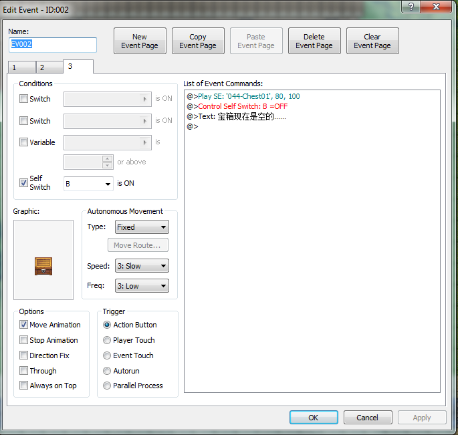Open the Variable condition selector
The height and width of the screenshot is (435, 458).
(x=108, y=142)
